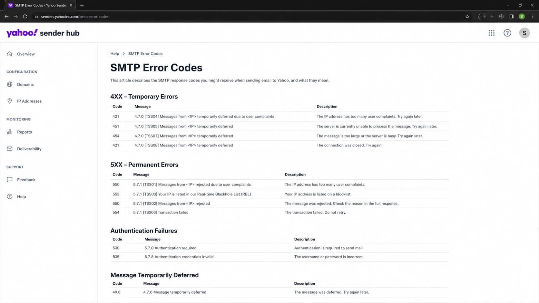Click the TSS02 Messages rejected text

point(171,204)
